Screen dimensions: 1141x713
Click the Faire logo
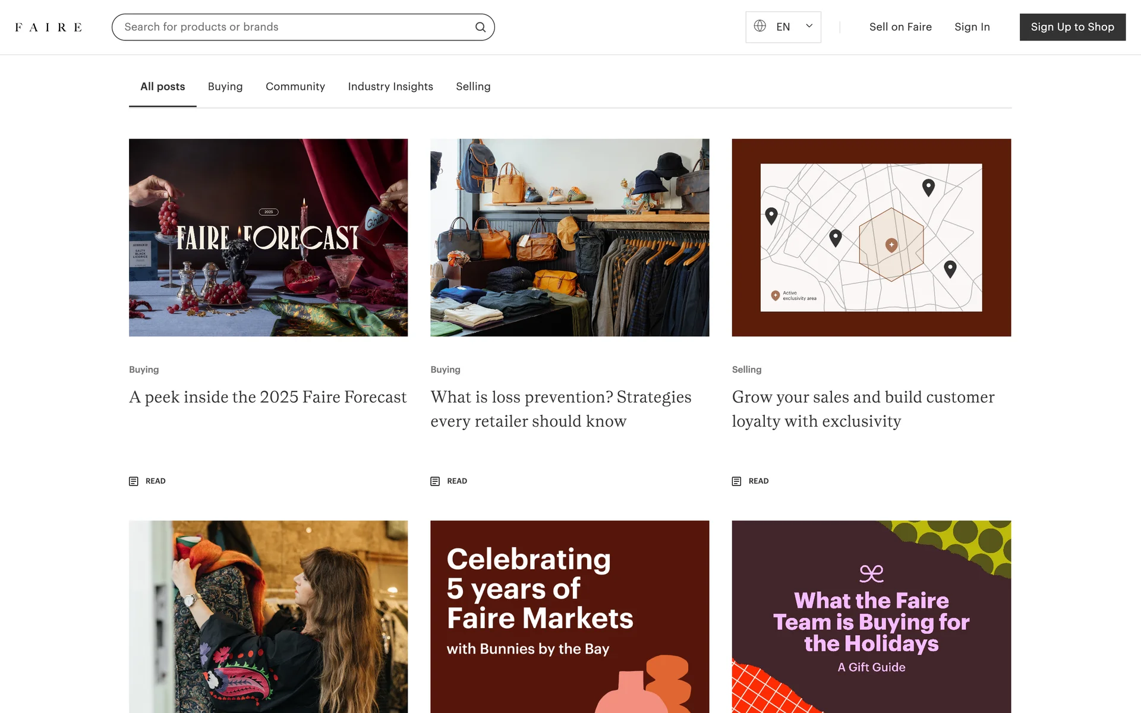point(49,27)
